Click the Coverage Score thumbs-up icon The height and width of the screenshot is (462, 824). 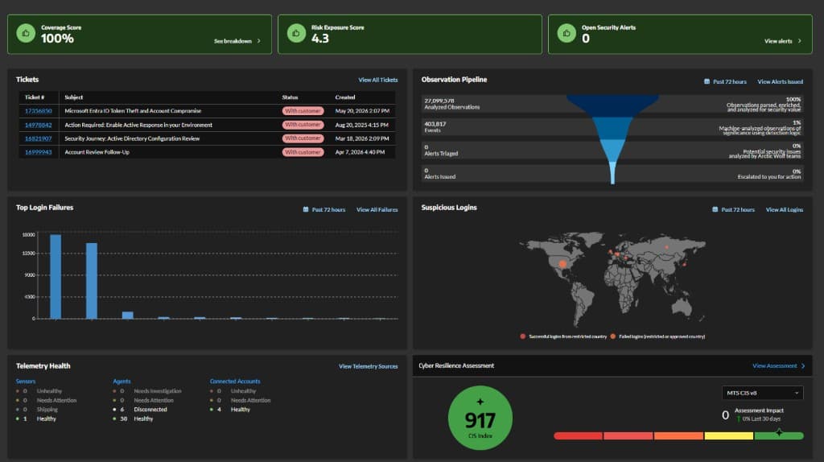pos(25,33)
